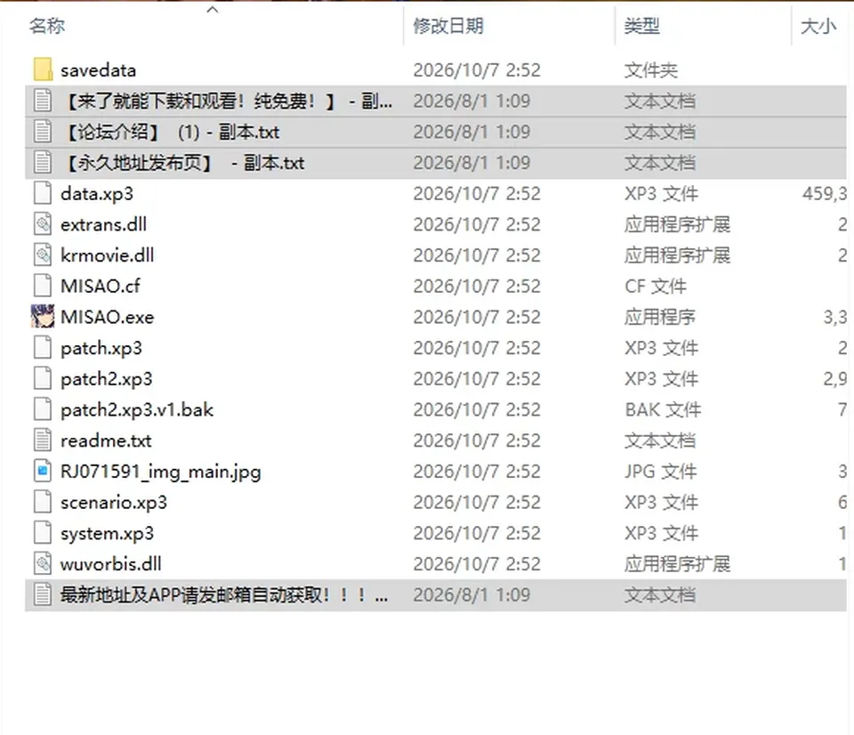Select the readme.txt document icon
This screenshot has width=854, height=735.
[43, 440]
